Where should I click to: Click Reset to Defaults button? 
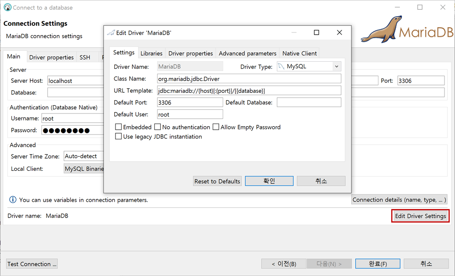click(217, 181)
